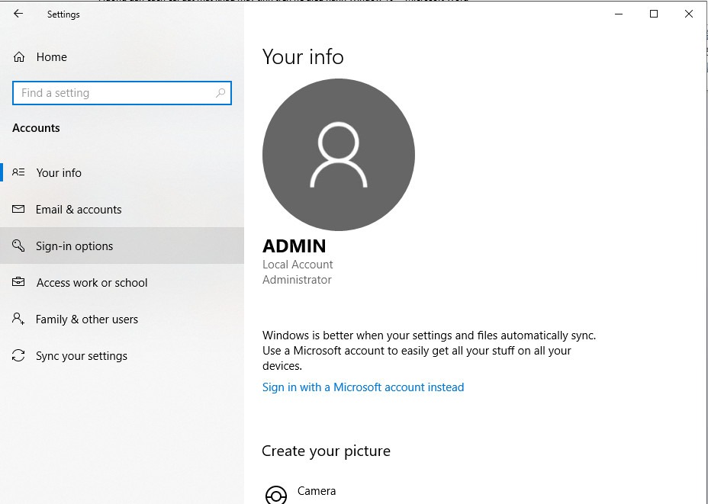Close the Settings window
Screen dimensions: 708x504
(689, 14)
